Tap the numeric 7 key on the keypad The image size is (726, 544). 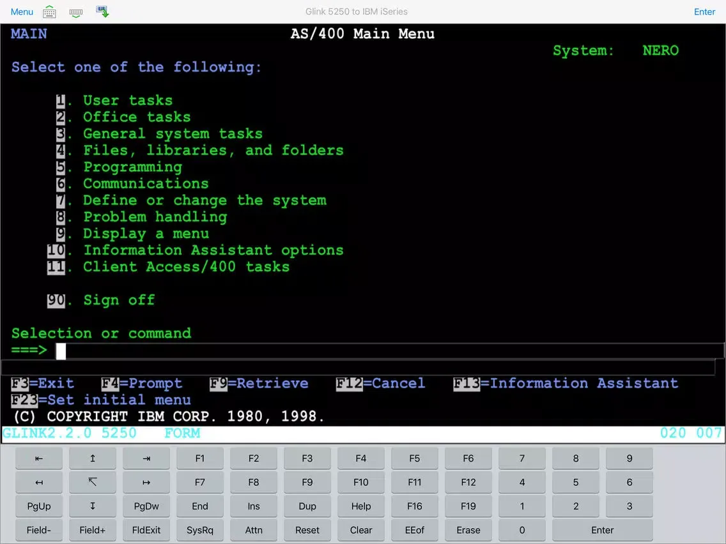tap(522, 458)
